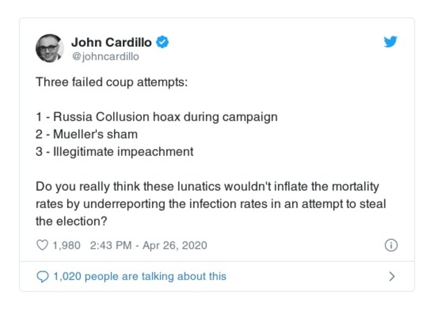Viewport: 434px width, 310px height.
Task: Expand the conversation with the right chevron
Action: [x=392, y=276]
